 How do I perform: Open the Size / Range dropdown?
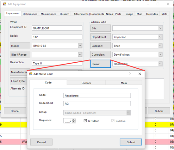pos(80,54)
